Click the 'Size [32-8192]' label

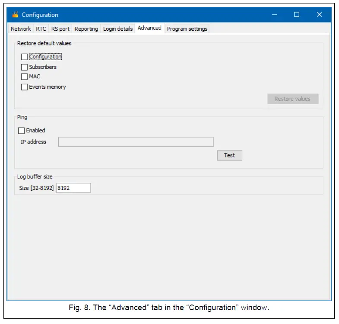coord(36,188)
